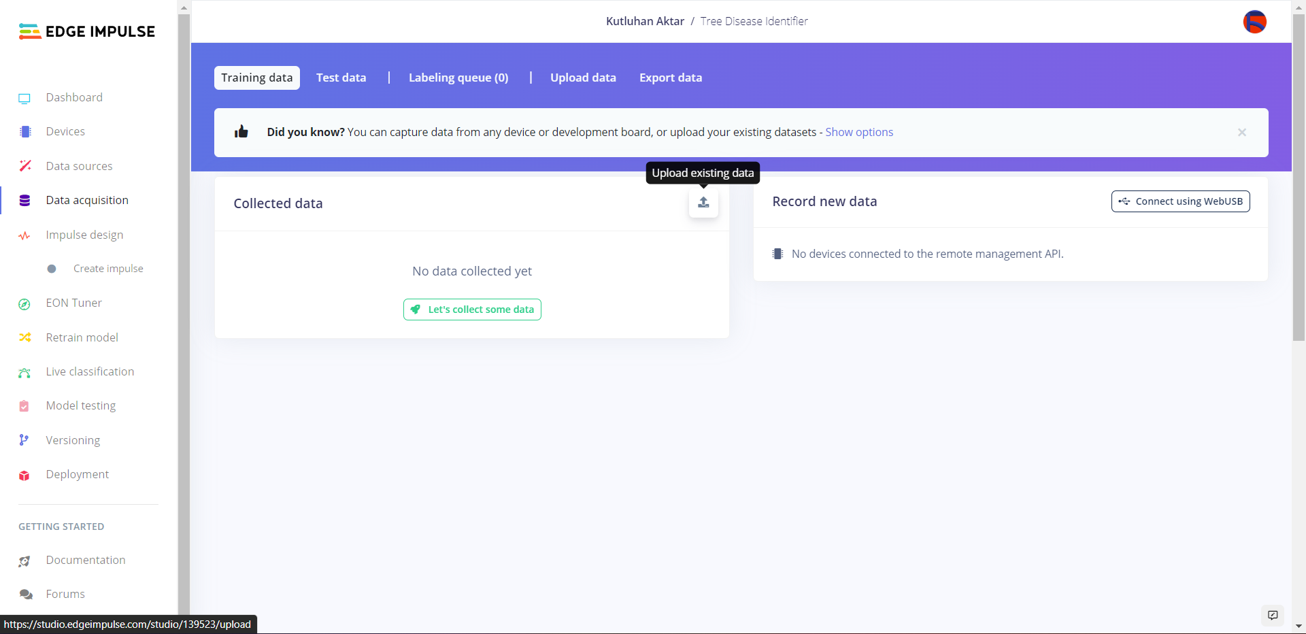The width and height of the screenshot is (1306, 634).
Task: Click the upload existing data icon
Action: 703,203
